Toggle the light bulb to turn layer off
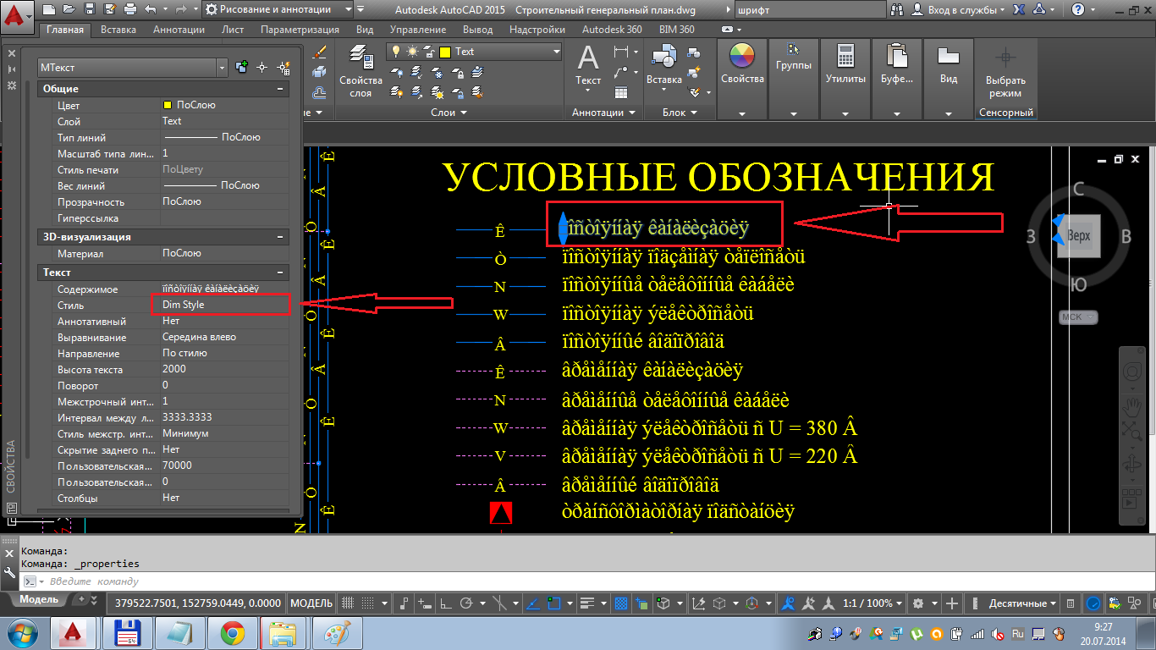This screenshot has height=650, width=1156. (395, 51)
